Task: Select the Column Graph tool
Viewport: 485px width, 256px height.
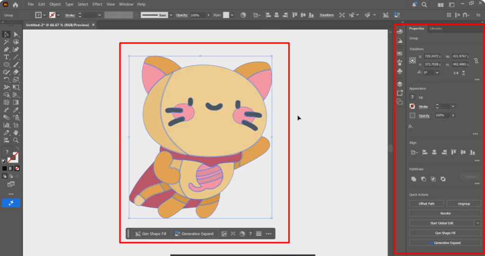Action: point(6,125)
